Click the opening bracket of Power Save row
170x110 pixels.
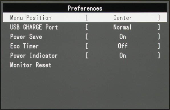[x=87, y=36]
